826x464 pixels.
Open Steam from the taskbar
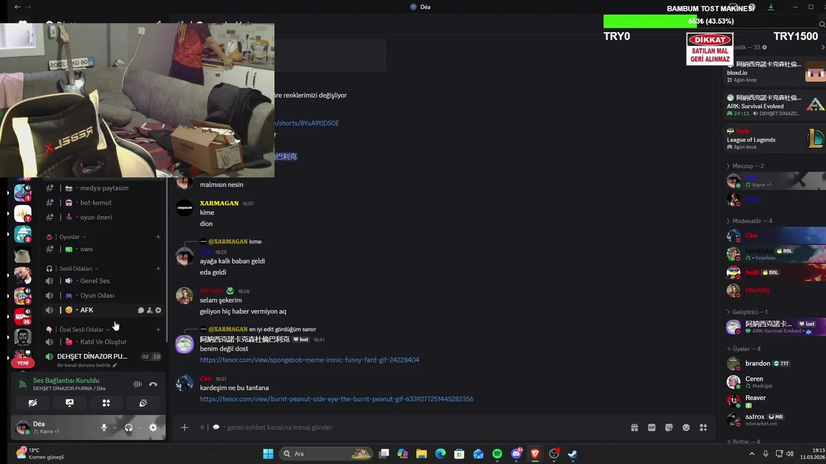click(572, 454)
